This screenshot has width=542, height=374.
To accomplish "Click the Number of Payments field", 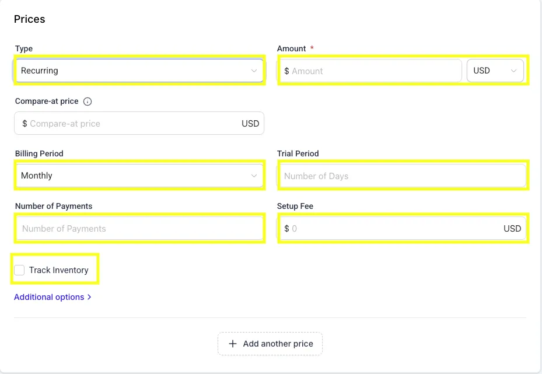I will [140, 229].
